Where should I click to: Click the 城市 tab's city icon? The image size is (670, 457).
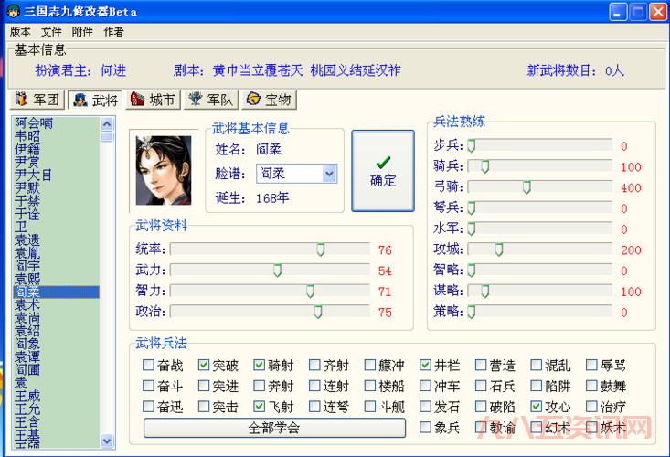(x=137, y=100)
